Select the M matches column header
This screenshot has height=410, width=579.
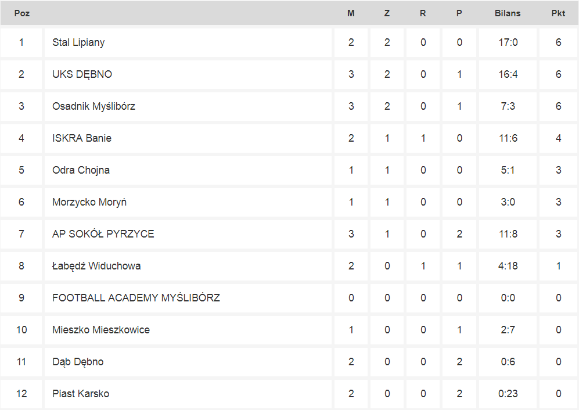click(x=351, y=13)
